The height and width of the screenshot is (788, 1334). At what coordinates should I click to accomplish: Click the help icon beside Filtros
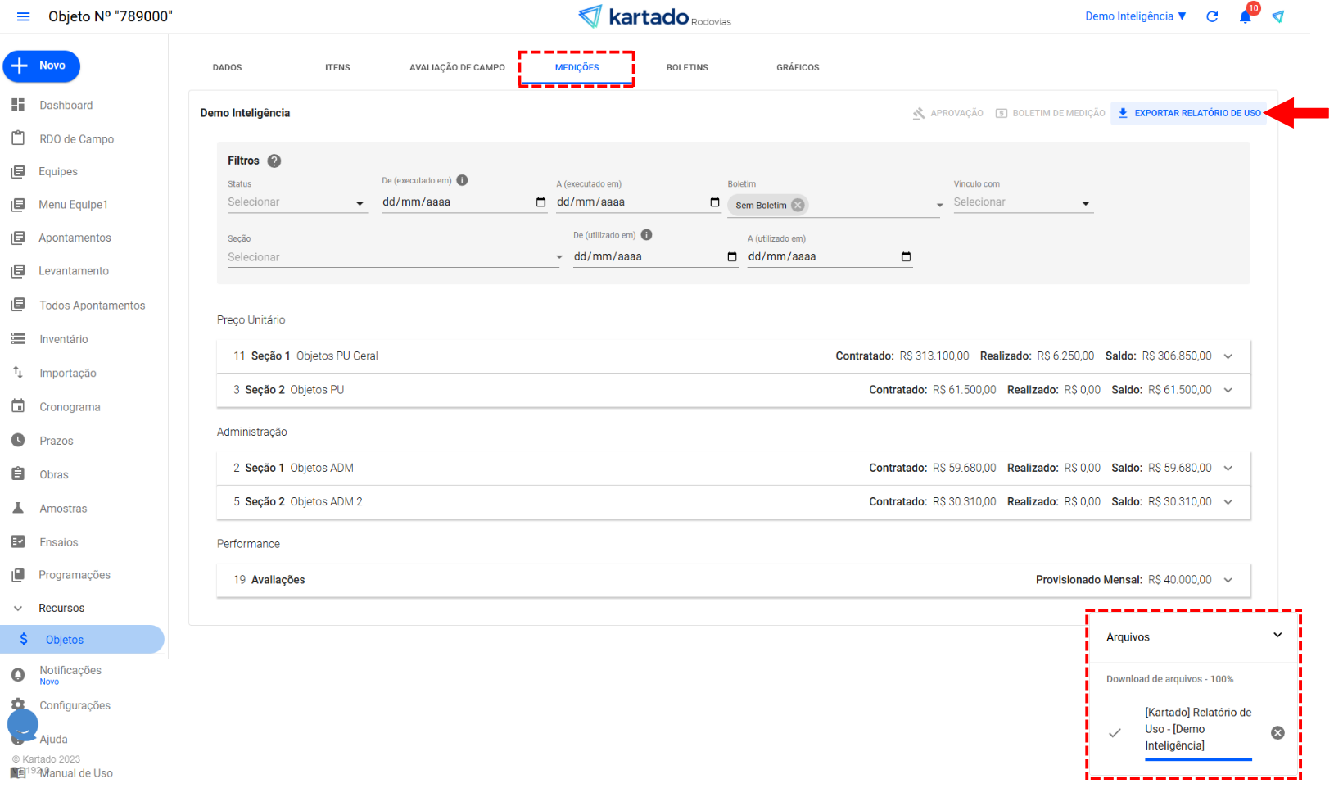point(274,161)
